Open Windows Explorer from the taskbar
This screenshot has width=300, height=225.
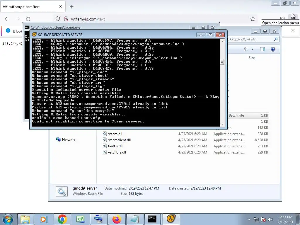coord(25,219)
